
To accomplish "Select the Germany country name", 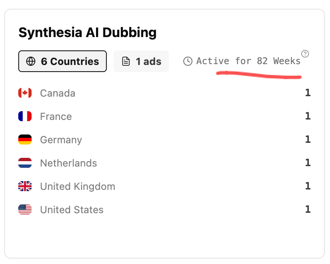I will click(x=61, y=140).
